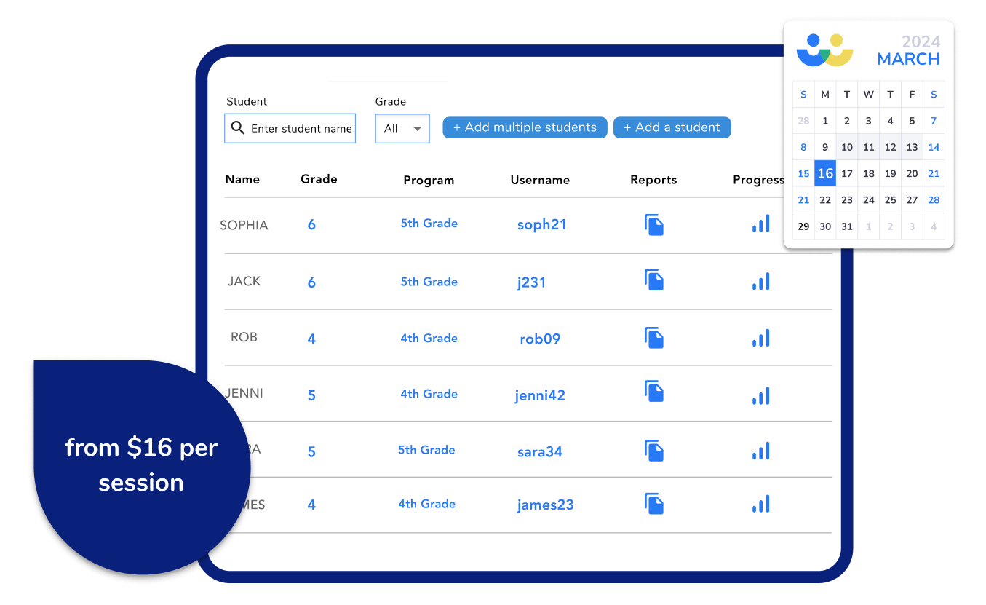Show progress chart for rob09
This screenshot has height=605, width=986.
click(760, 339)
